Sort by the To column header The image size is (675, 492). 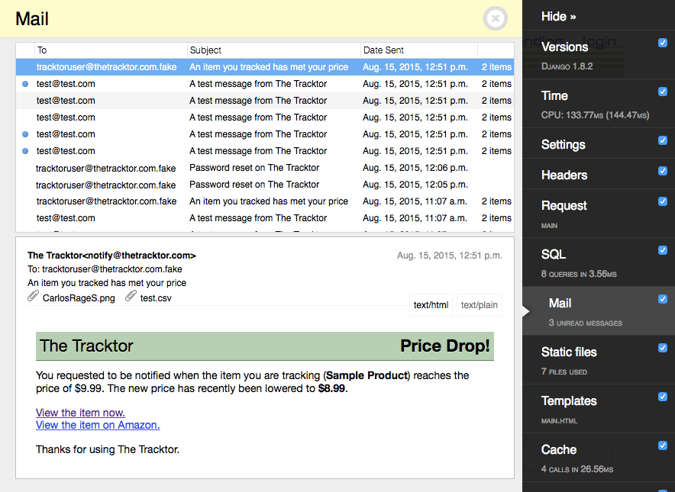tap(111, 50)
